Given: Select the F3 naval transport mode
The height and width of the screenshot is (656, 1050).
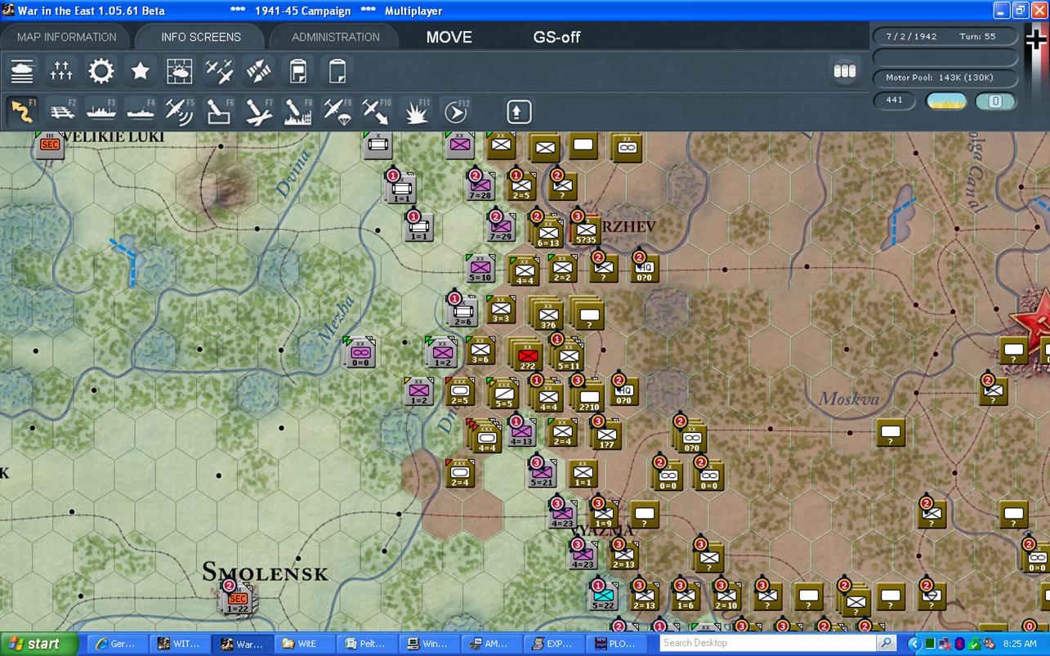Looking at the screenshot, I should pyautogui.click(x=101, y=111).
